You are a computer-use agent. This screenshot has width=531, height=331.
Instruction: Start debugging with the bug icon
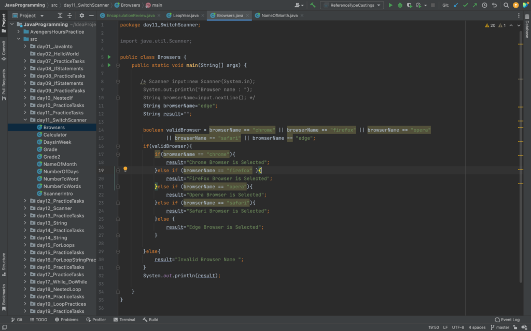click(x=400, y=5)
